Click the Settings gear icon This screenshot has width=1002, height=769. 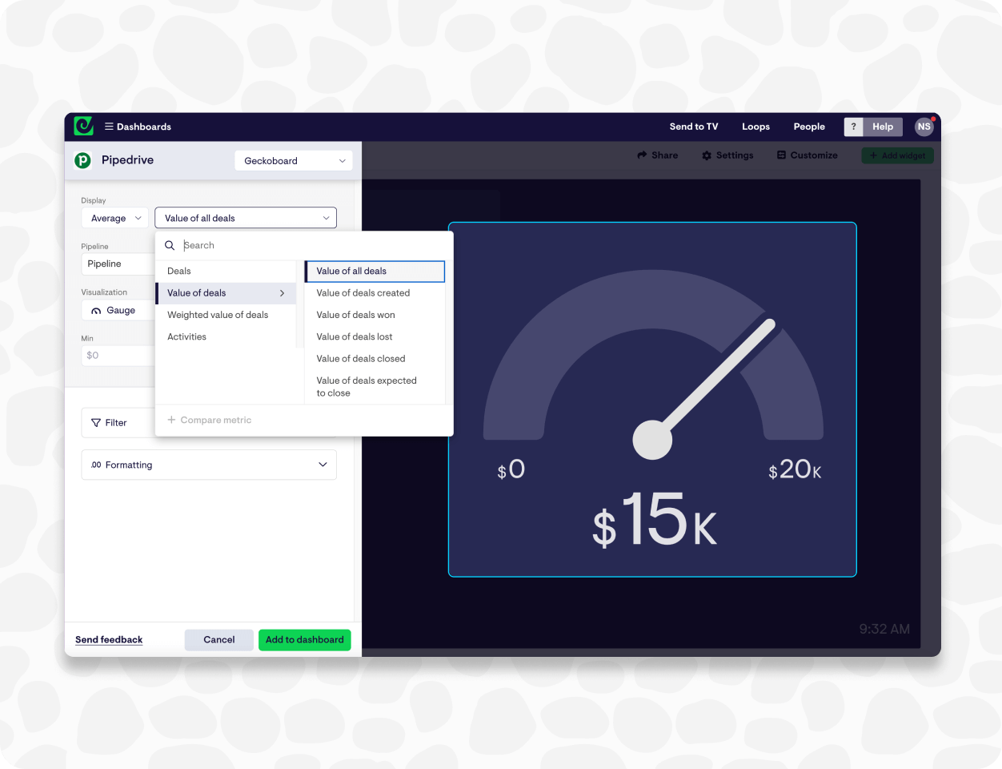point(707,155)
